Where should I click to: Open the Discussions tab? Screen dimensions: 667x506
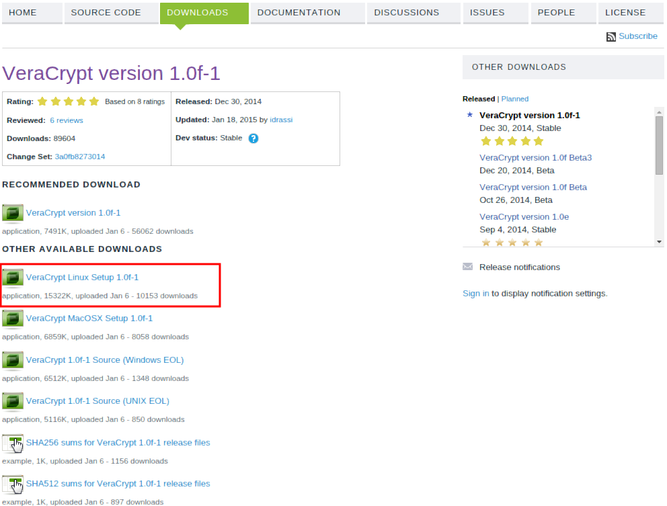tap(414, 13)
